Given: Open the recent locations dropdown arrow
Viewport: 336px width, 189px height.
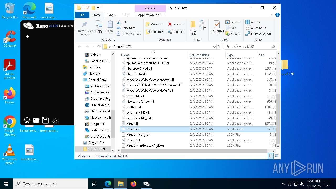Looking at the screenshot, I should coord(93,47).
